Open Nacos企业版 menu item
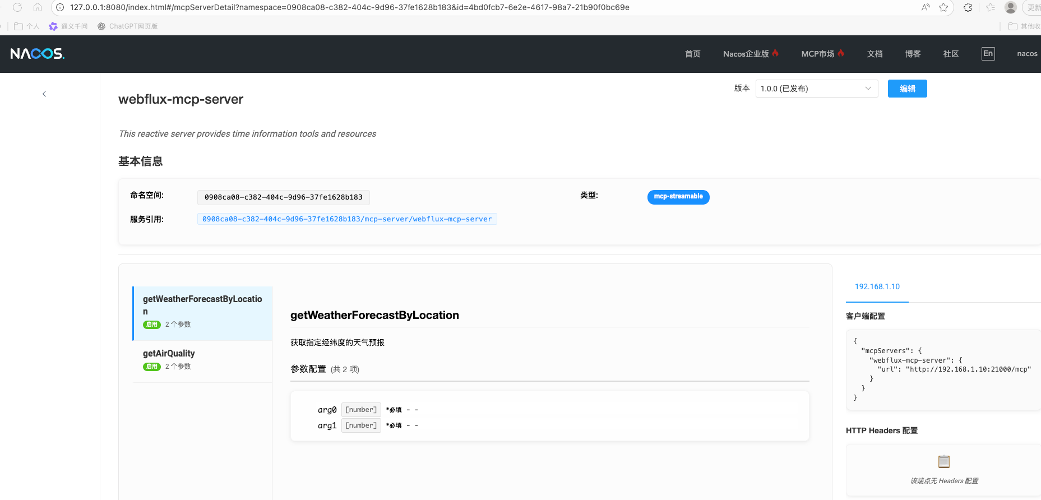Viewport: 1041px width, 500px height. pyautogui.click(x=751, y=54)
